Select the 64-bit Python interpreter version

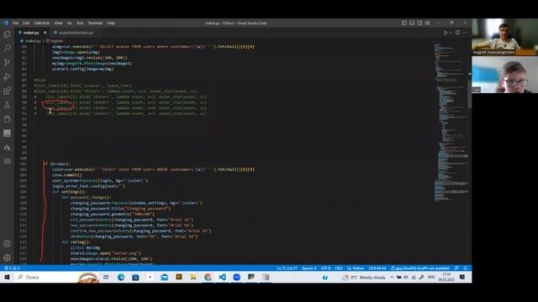(377, 268)
